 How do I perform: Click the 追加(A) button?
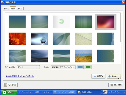tap(114, 76)
